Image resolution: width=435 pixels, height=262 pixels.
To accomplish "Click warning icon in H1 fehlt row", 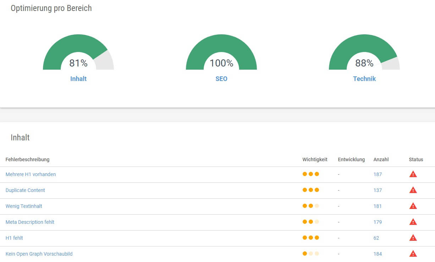I will pyautogui.click(x=413, y=238).
